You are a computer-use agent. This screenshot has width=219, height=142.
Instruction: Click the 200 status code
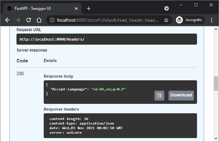click(x=20, y=74)
